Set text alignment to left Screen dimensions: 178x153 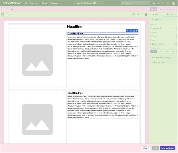click(x=154, y=51)
